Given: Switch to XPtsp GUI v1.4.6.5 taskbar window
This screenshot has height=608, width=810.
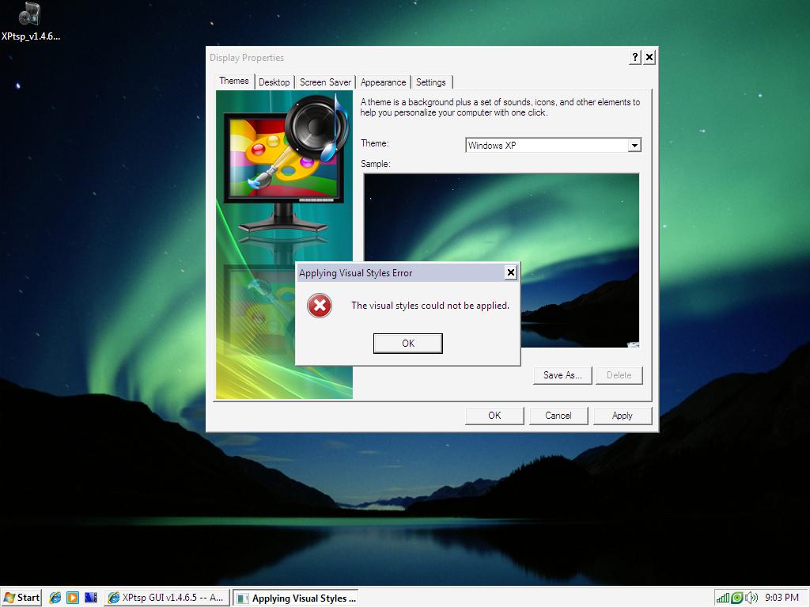Looking at the screenshot, I should (x=167, y=598).
